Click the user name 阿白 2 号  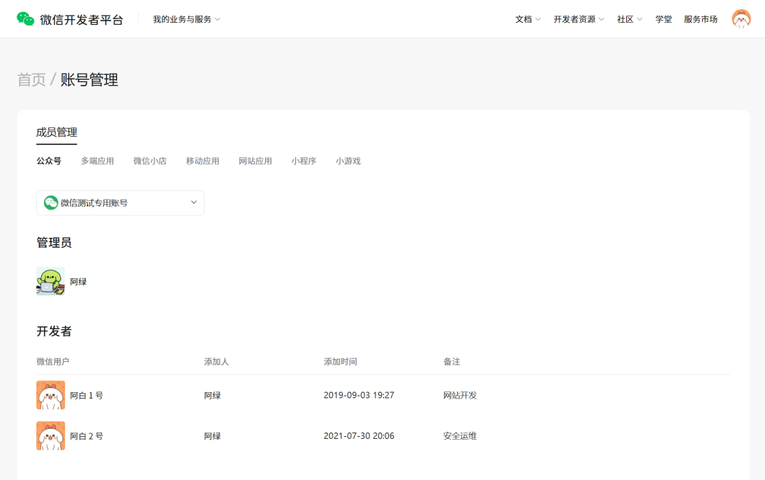click(x=86, y=436)
